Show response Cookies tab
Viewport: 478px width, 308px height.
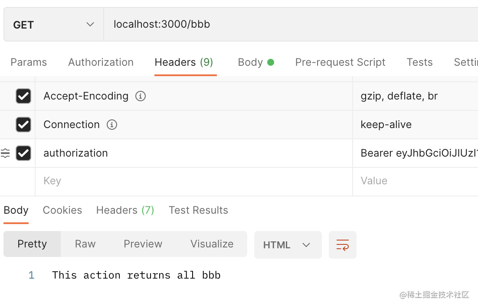(62, 210)
